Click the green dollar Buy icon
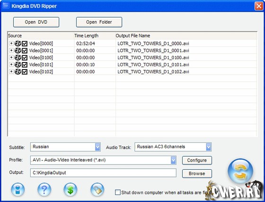This screenshot has width=265, height=202. tap(71, 190)
